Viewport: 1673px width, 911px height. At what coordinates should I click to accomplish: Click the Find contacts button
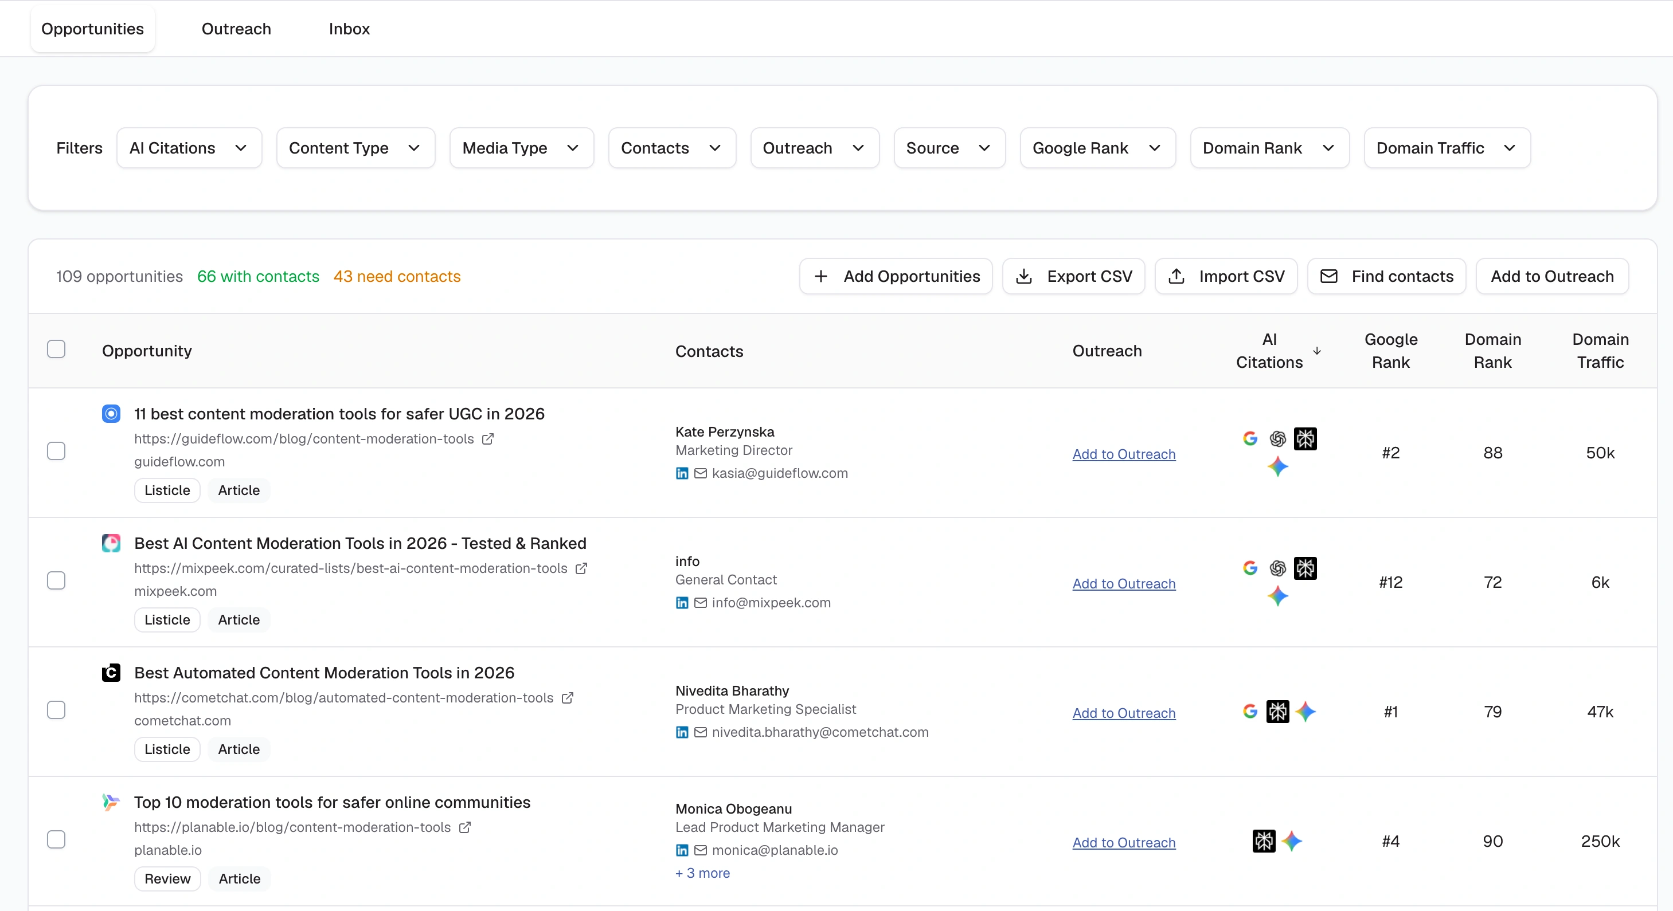pyautogui.click(x=1386, y=276)
